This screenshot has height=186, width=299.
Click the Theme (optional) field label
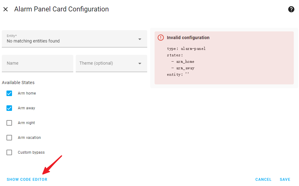tap(96, 63)
